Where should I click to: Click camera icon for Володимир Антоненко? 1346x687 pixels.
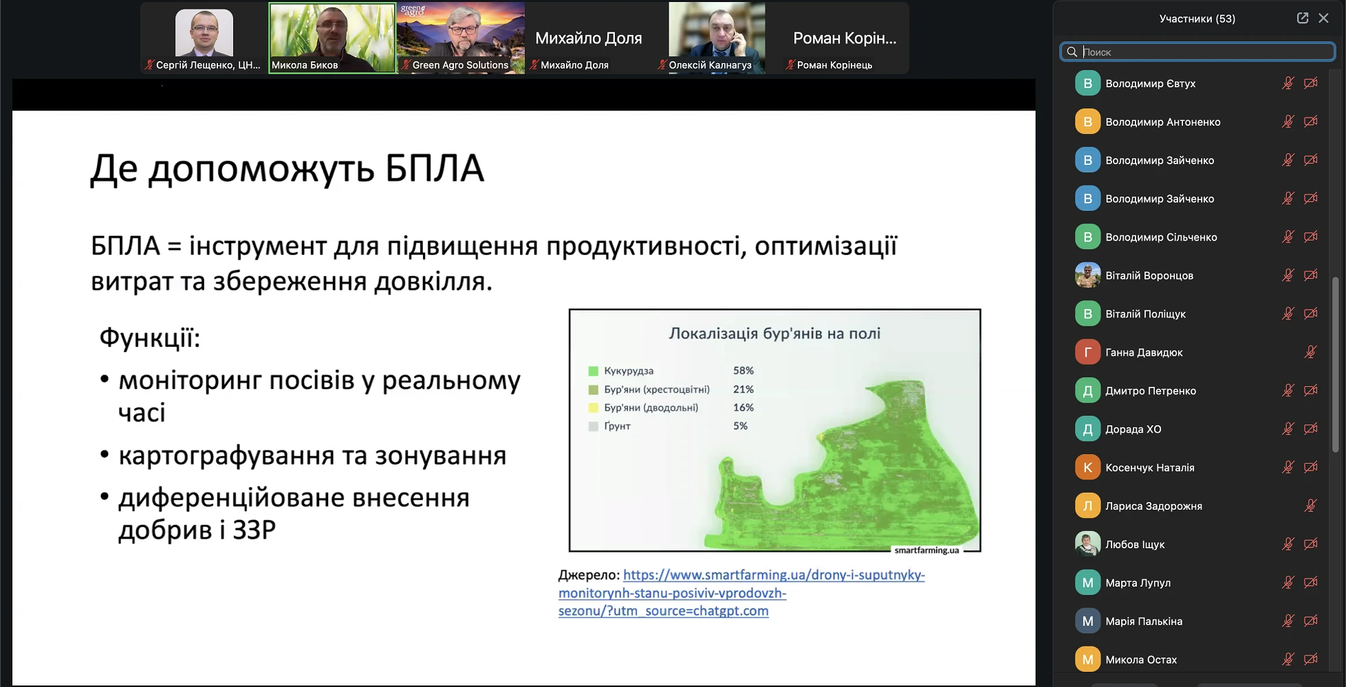(x=1311, y=122)
